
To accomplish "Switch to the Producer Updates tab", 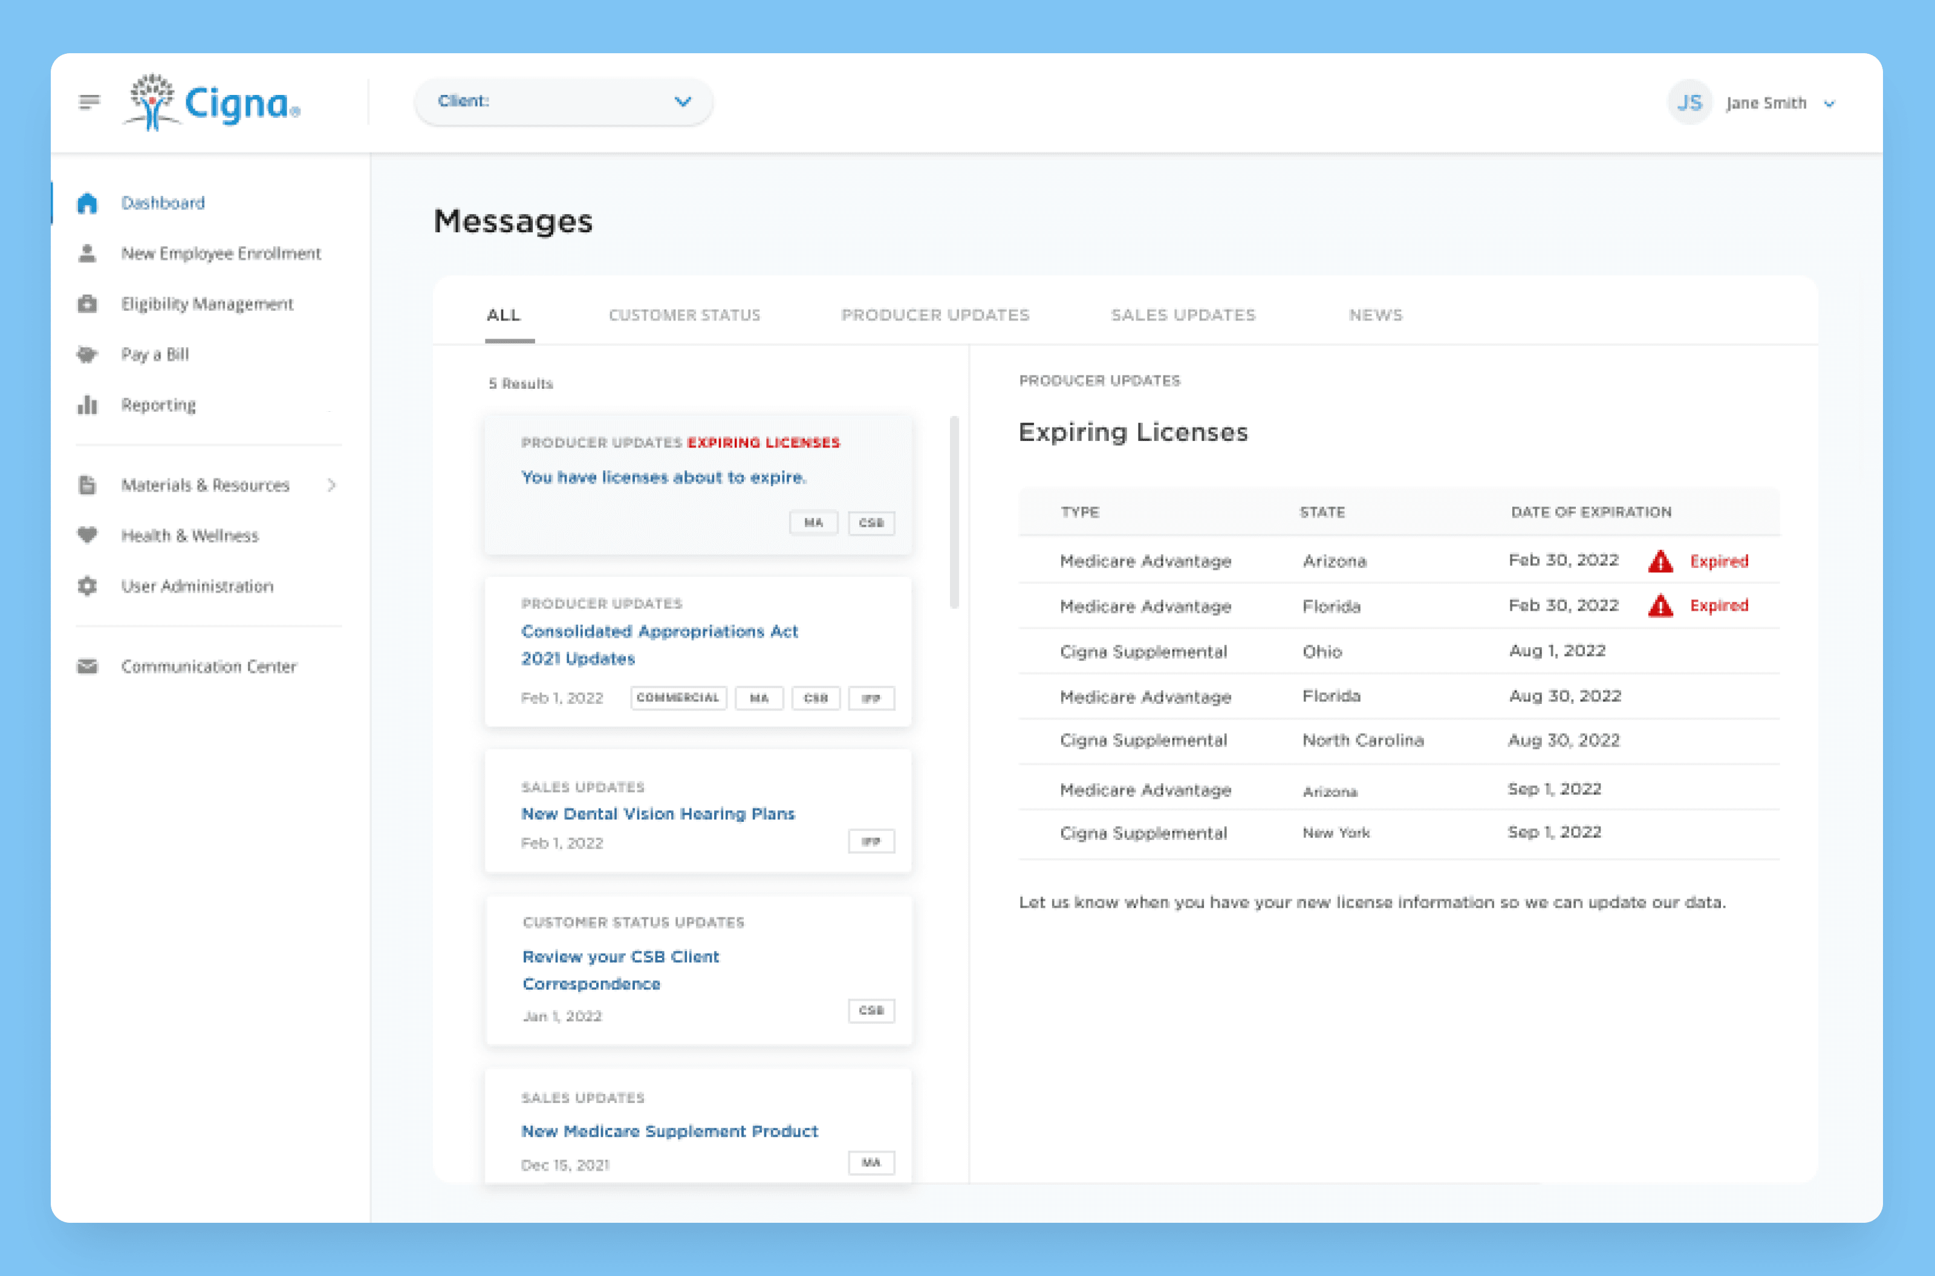I will 935,315.
